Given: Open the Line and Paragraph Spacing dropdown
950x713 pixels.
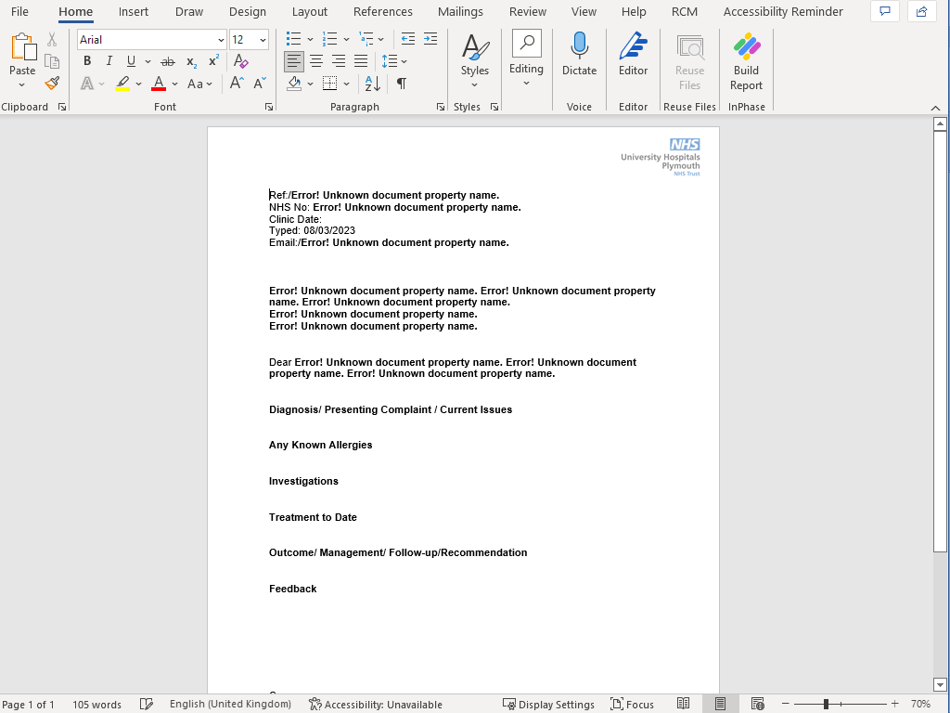Looking at the screenshot, I should 393,61.
